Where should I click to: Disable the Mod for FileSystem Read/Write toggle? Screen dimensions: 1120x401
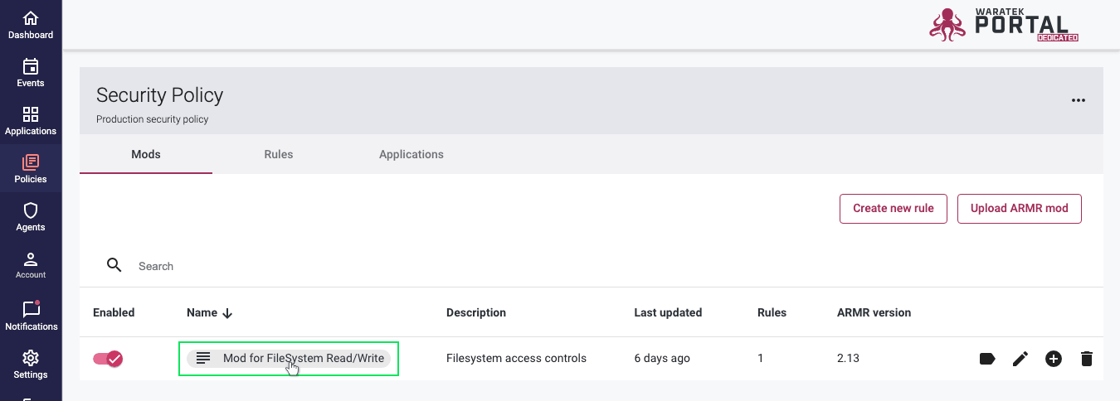click(x=108, y=359)
